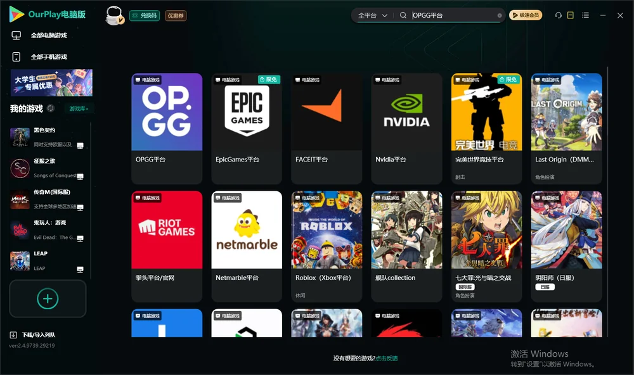Open the Nvidia平台 card
This screenshot has width=634, height=375.
[407, 129]
